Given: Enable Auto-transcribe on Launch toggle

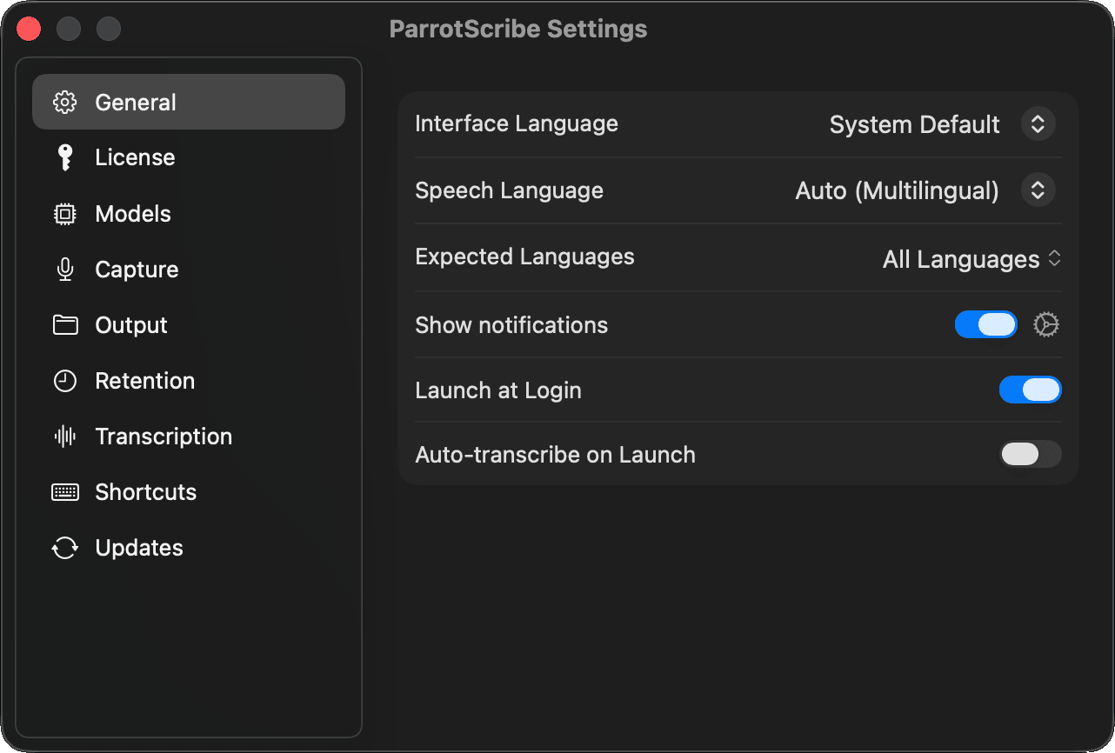Looking at the screenshot, I should [1030, 454].
